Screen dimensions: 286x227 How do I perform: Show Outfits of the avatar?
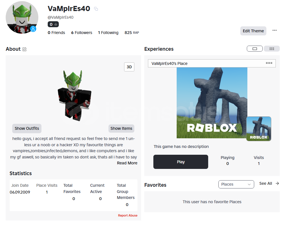(27, 128)
